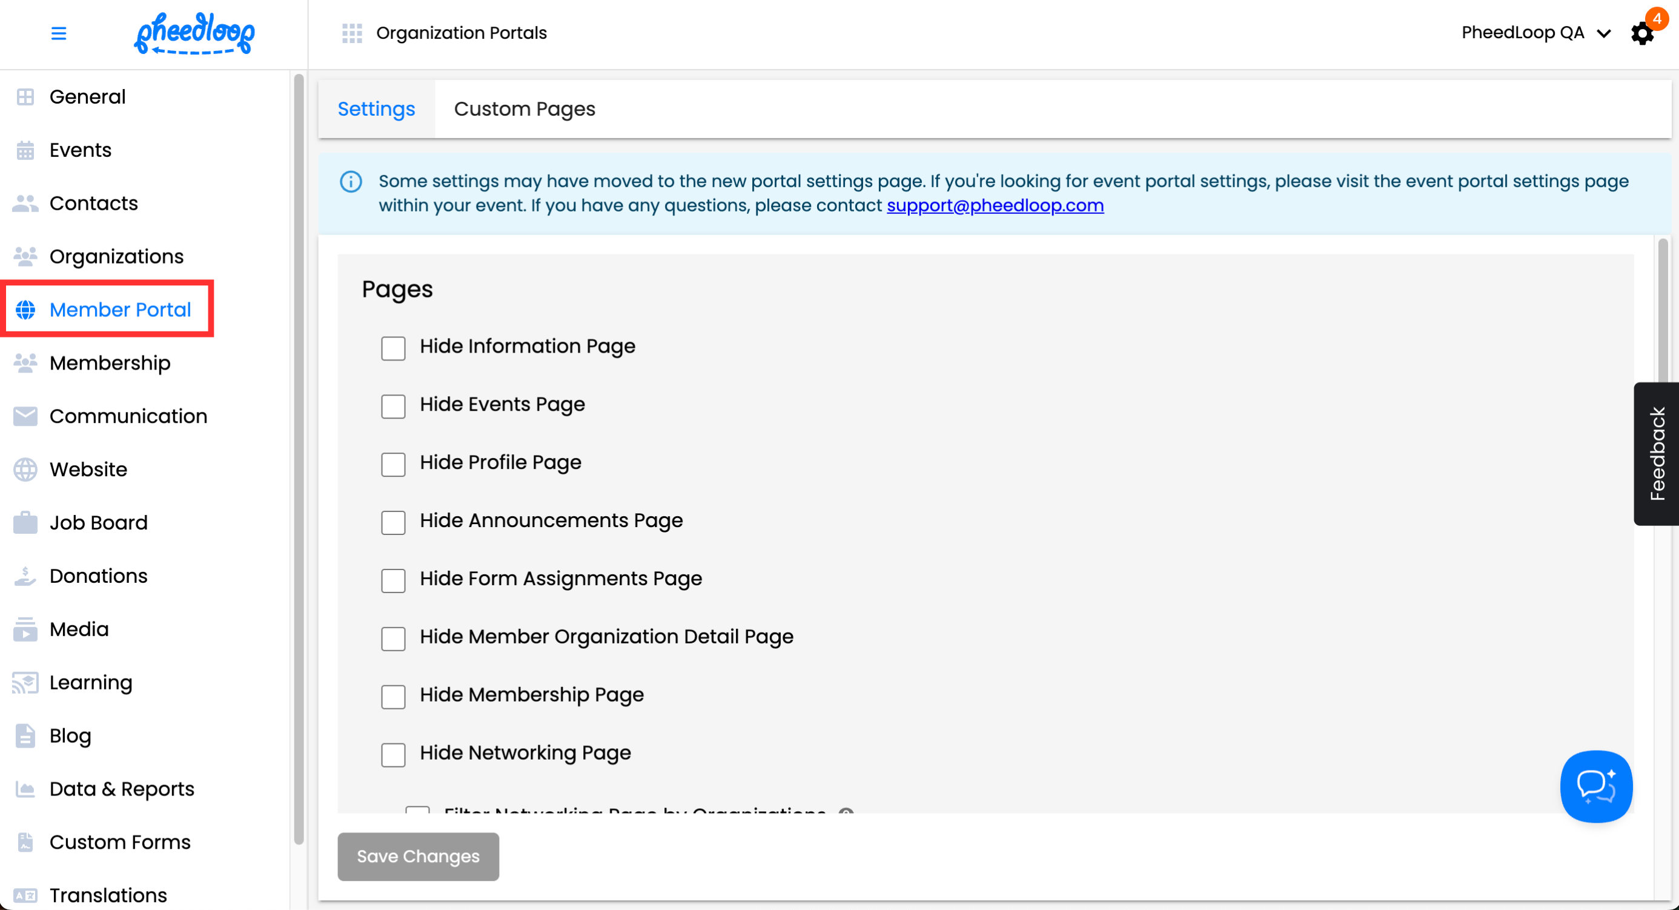
Task: Click the Donations hand icon
Action: pyautogui.click(x=25, y=576)
